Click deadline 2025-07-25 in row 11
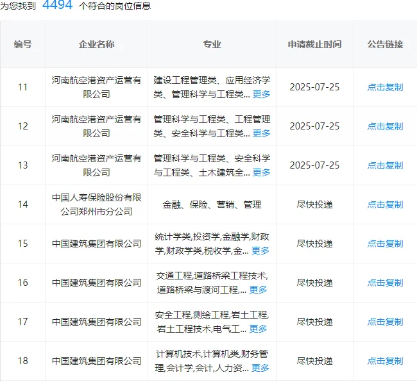The width and height of the screenshot is (417, 382). click(314, 87)
